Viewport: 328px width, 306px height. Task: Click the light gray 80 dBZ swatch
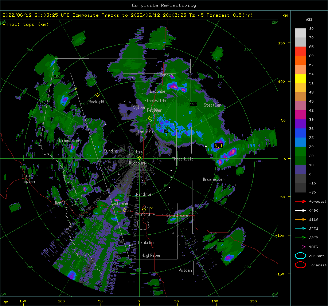tap(300, 33)
